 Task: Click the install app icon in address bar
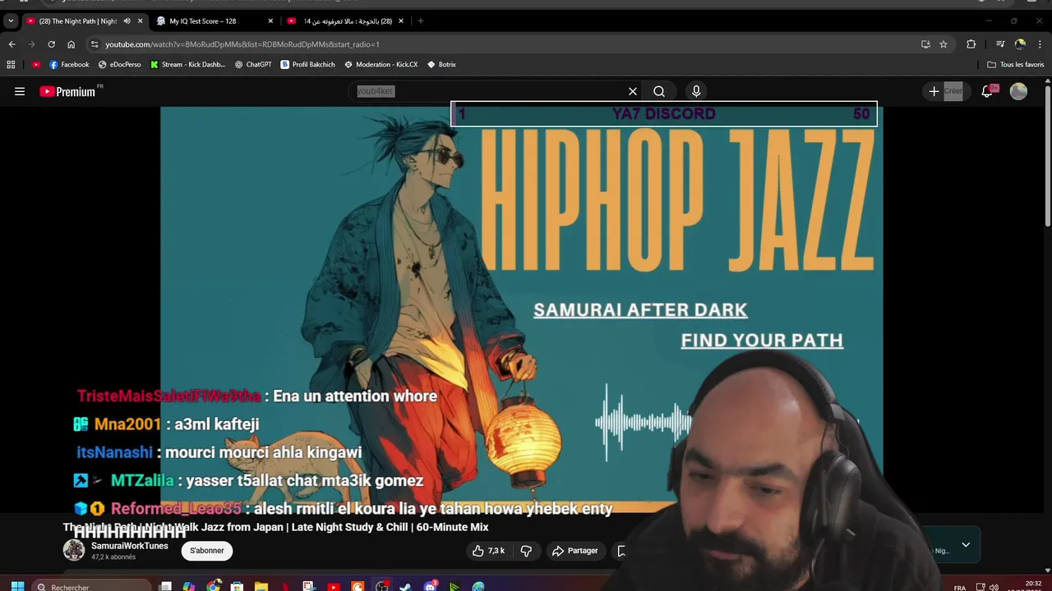click(x=925, y=44)
